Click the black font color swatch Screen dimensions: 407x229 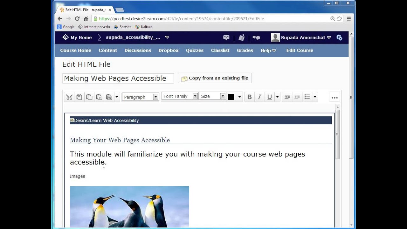[231, 97]
